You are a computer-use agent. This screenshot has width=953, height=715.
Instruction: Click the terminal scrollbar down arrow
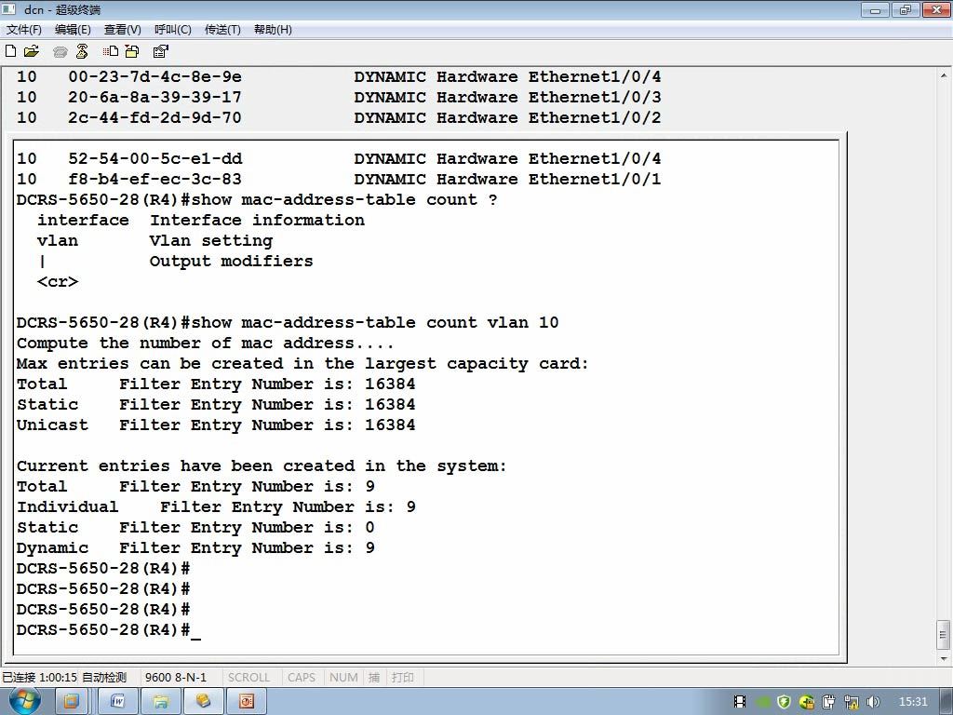(944, 658)
